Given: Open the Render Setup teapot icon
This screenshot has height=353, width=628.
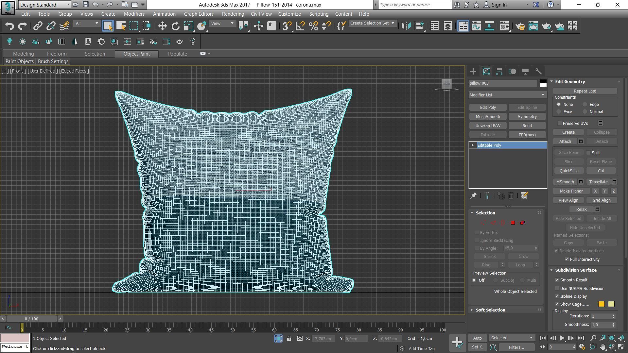Looking at the screenshot, I should pos(520,26).
